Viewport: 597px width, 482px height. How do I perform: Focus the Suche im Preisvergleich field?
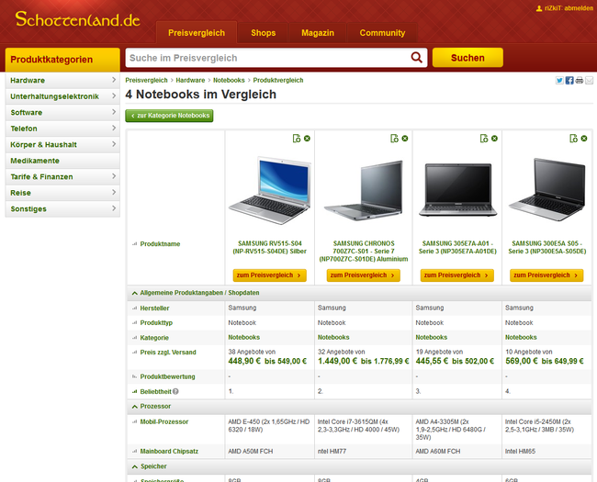pos(266,58)
